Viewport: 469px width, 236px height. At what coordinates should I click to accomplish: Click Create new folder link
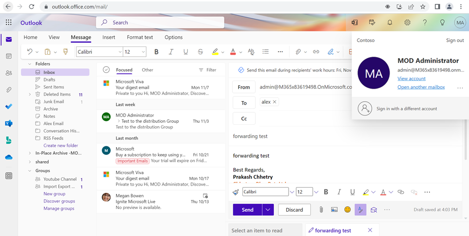pyautogui.click(x=61, y=145)
